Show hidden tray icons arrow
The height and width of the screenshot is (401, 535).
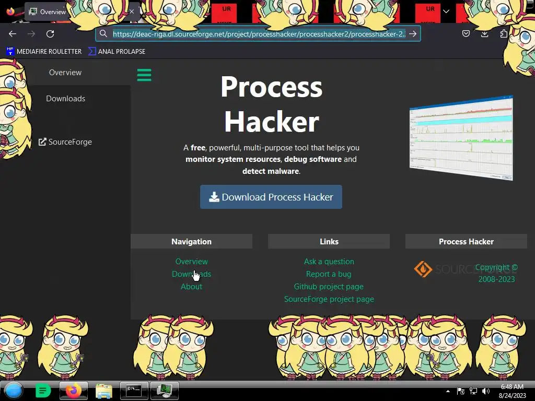point(448,391)
